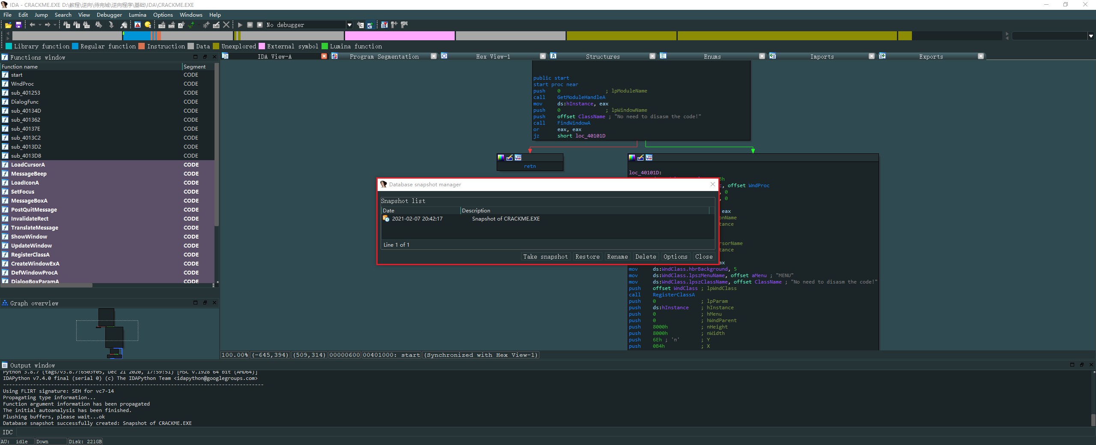The height and width of the screenshot is (445, 1096).
Task: Click the Take snapshot button
Action: [x=545, y=257]
